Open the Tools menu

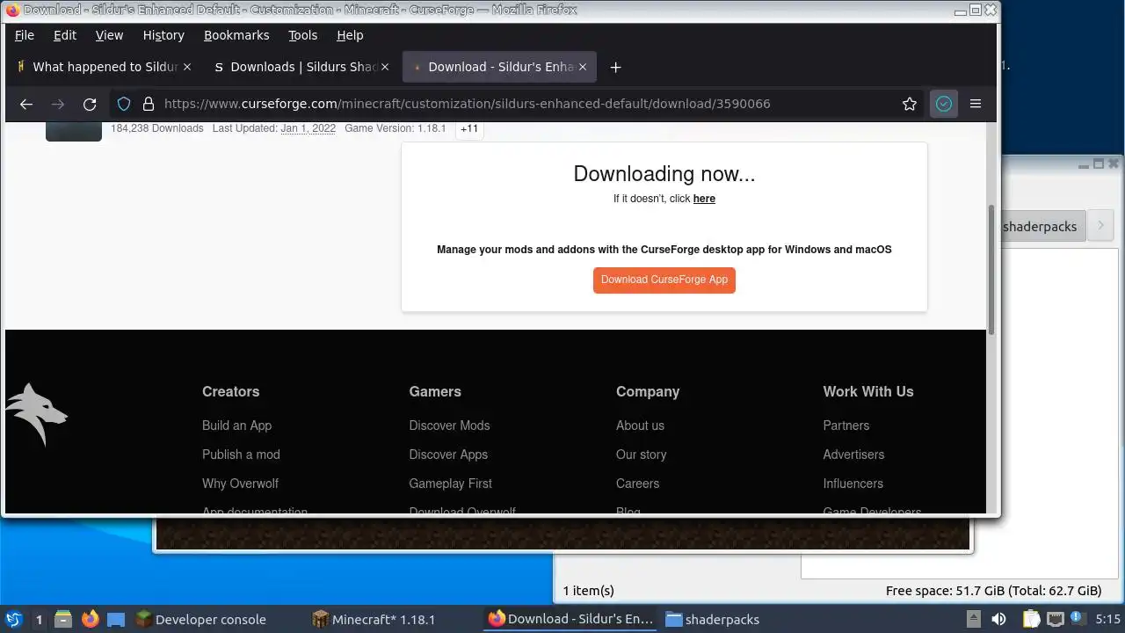click(x=302, y=35)
